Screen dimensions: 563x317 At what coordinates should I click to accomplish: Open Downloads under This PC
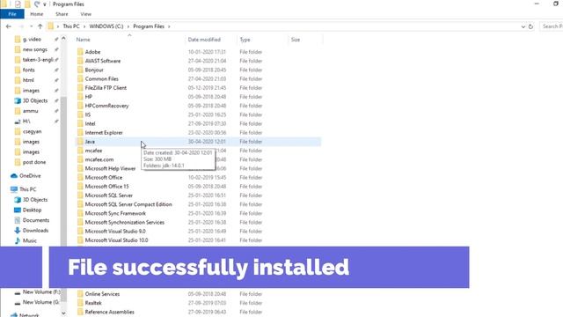35,231
